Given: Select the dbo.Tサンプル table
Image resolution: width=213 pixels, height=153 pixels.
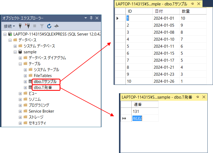Looking at the screenshot, I should pyautogui.click(x=45, y=81).
